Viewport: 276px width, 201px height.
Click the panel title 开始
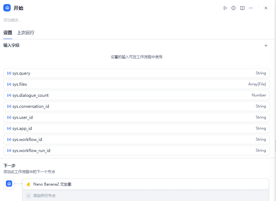coord(18,8)
